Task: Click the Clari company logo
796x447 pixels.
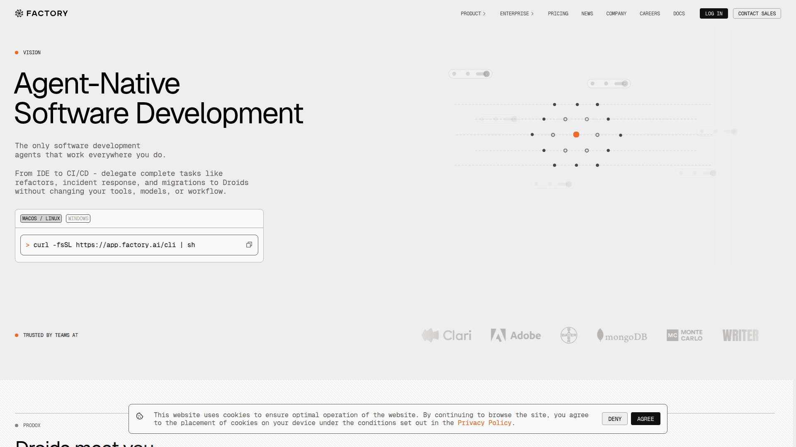Action: coord(447,335)
